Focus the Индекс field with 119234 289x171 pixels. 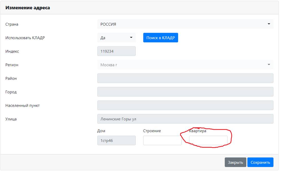(x=117, y=51)
